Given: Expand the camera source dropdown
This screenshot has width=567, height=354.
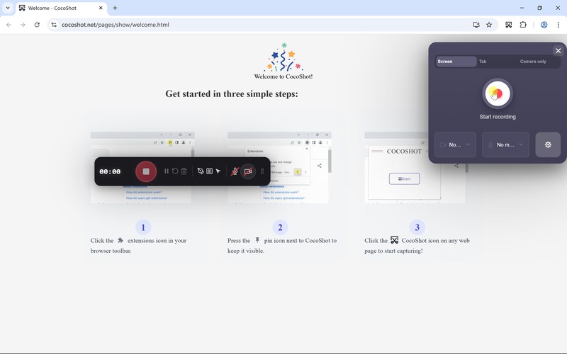Looking at the screenshot, I should [455, 144].
